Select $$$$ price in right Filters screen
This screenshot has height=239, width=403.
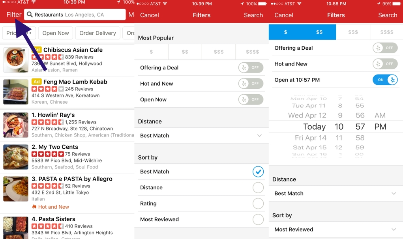tap(386, 32)
